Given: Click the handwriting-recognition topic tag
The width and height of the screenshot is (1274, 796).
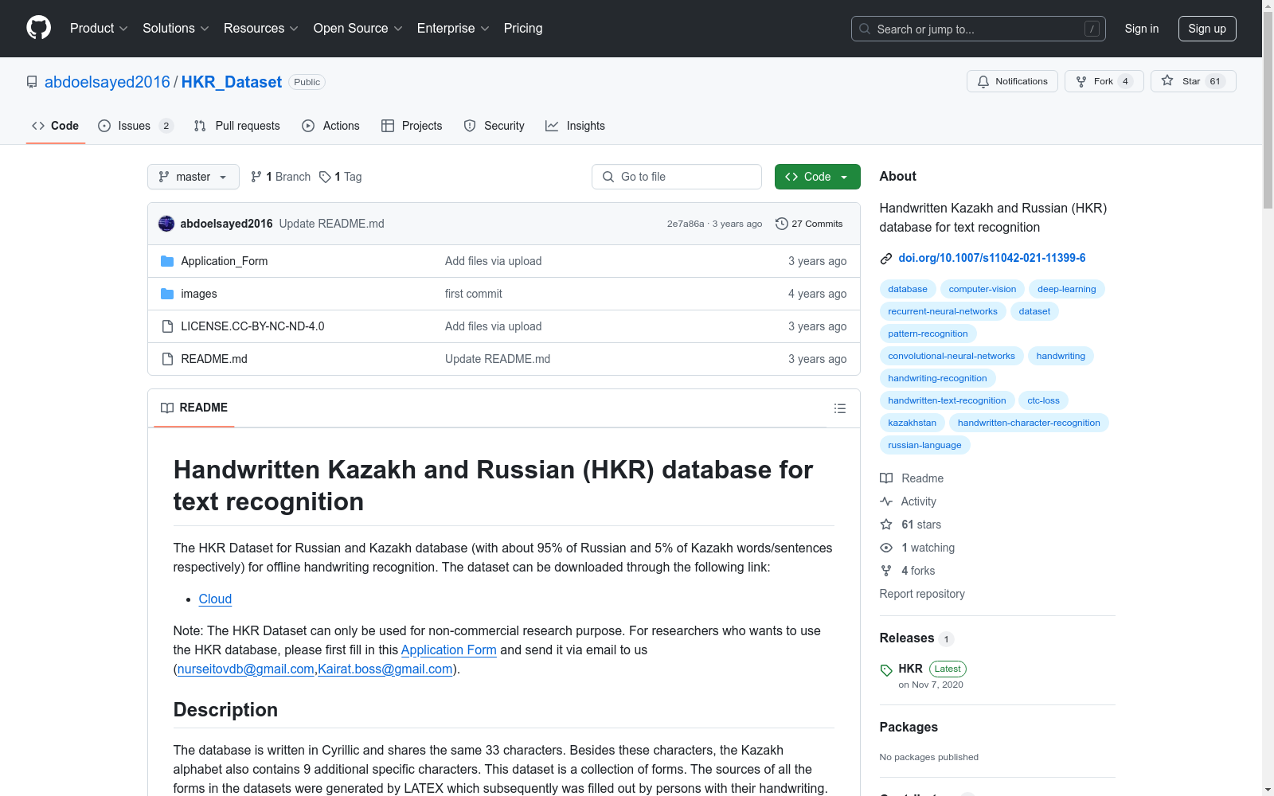Looking at the screenshot, I should 937,378.
